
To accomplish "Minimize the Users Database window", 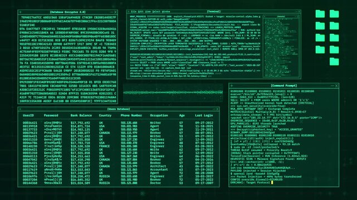I will pos(214,109).
